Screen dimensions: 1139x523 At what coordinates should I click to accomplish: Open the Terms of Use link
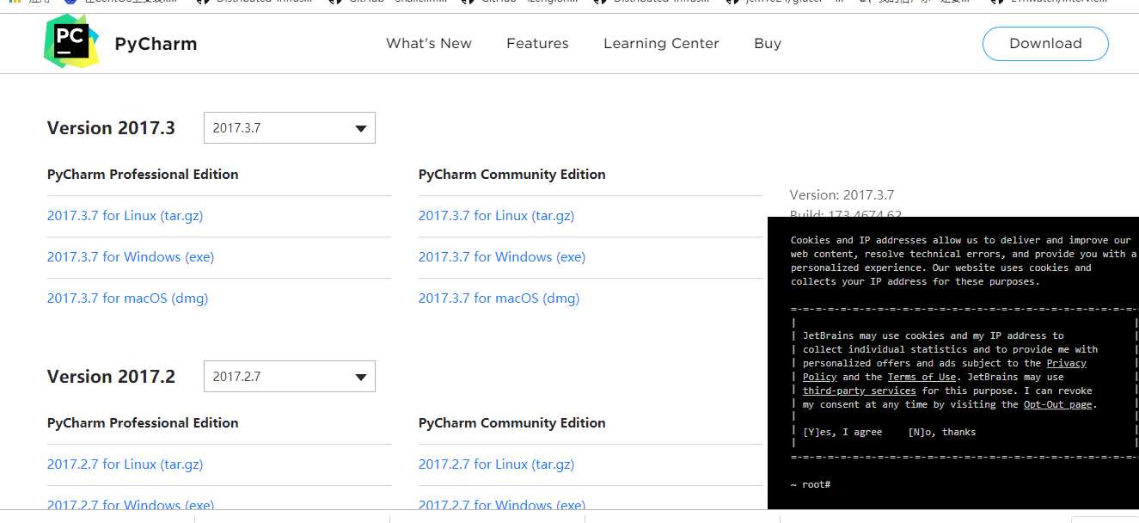coord(922,377)
